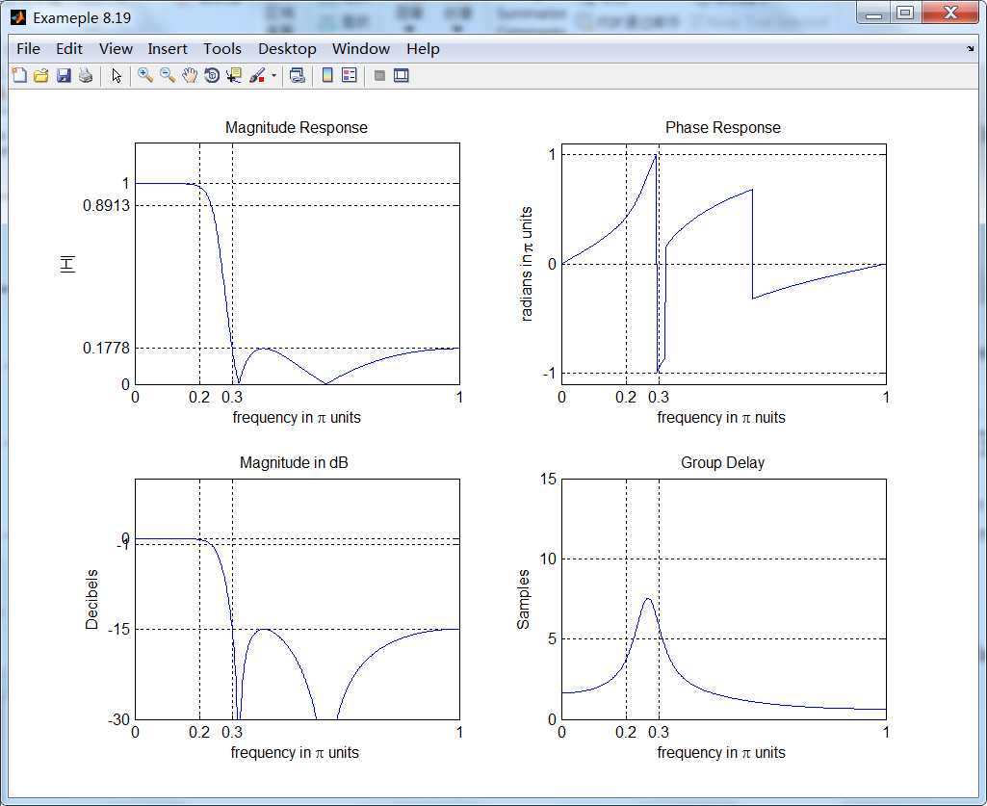Screen dimensions: 987x806
Task: Click the New Figure icon
Action: tap(19, 75)
